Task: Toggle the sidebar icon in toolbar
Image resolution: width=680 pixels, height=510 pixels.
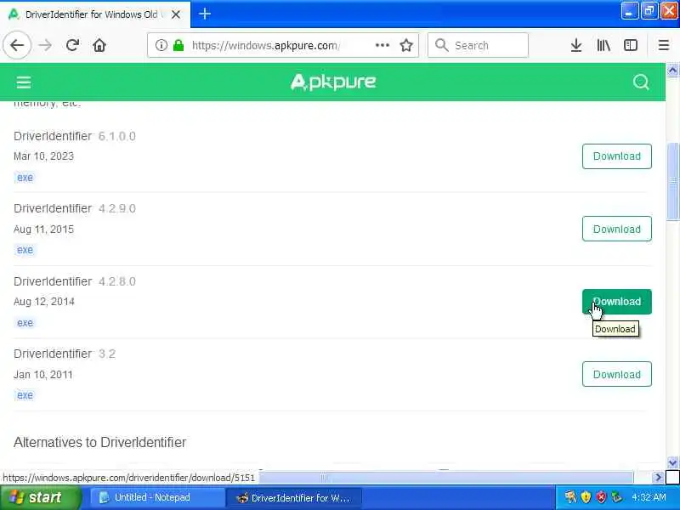Action: click(630, 45)
